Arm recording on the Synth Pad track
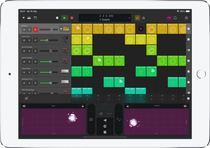Screen dimensions: 210x148 click(35, 40)
